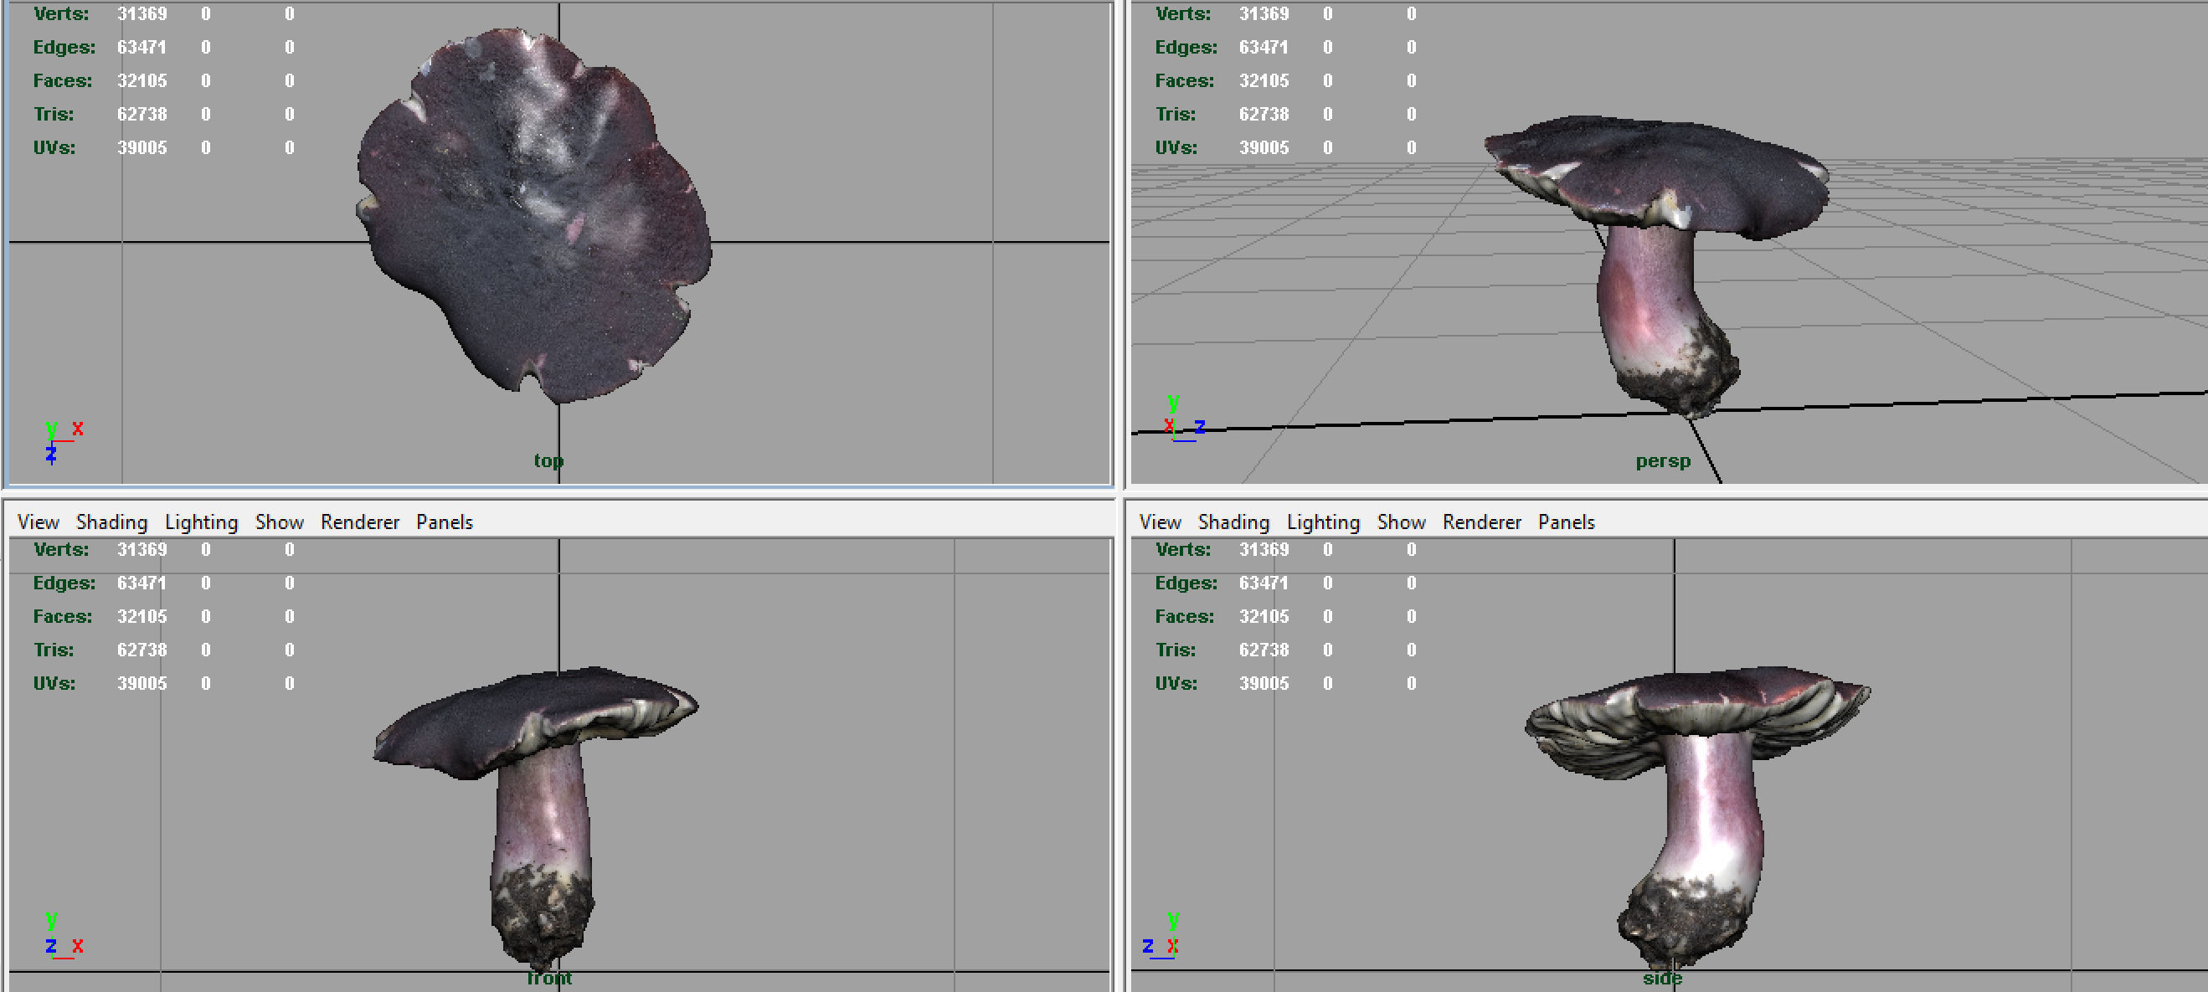The image size is (2208, 992).
Task: Select the mushroom cap in the top viewport
Action: point(532,223)
